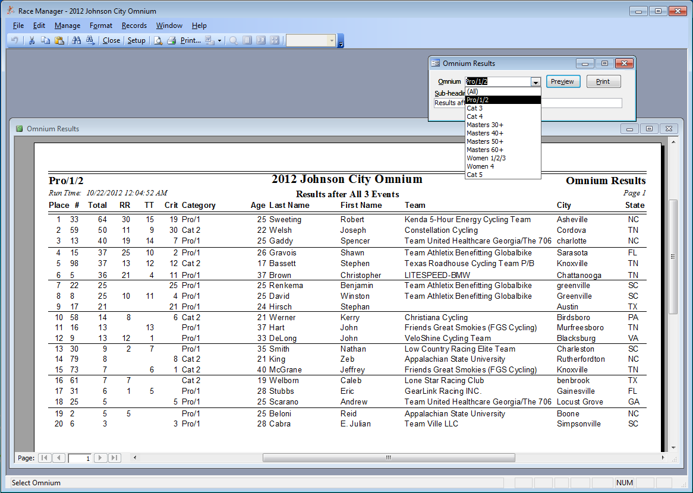Click the Race Manager application icon
The image size is (693, 493).
(x=11, y=11)
